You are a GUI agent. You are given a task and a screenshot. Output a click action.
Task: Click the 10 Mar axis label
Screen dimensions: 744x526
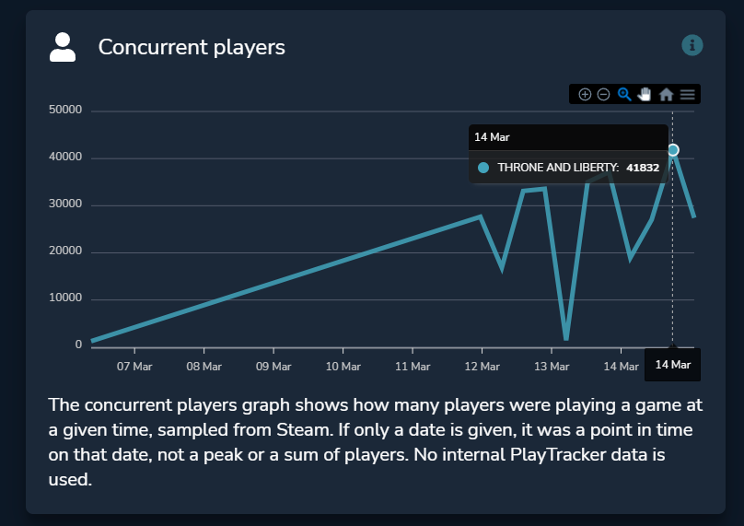click(x=343, y=367)
